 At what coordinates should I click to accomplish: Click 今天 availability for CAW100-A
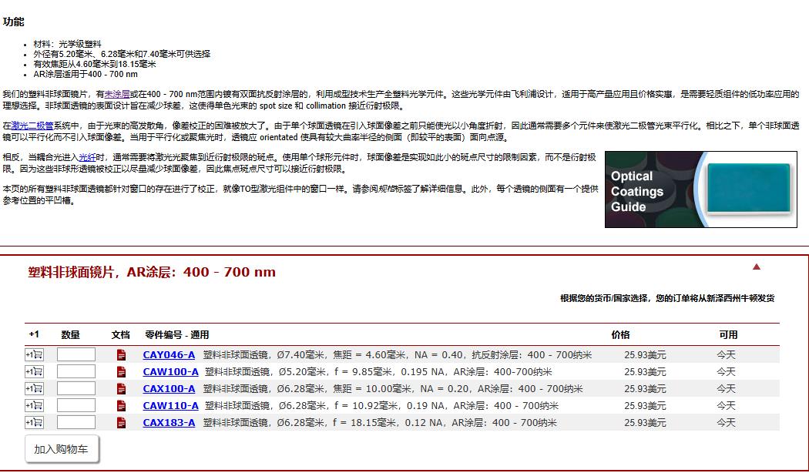point(726,372)
